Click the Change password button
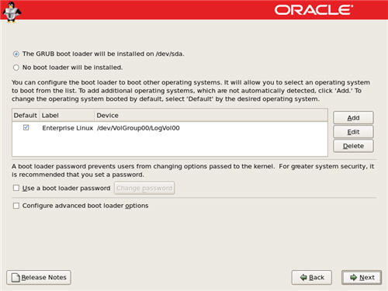The image size is (388, 291). click(144, 188)
